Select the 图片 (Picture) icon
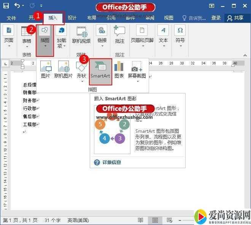251x225 pixels. 46,71
